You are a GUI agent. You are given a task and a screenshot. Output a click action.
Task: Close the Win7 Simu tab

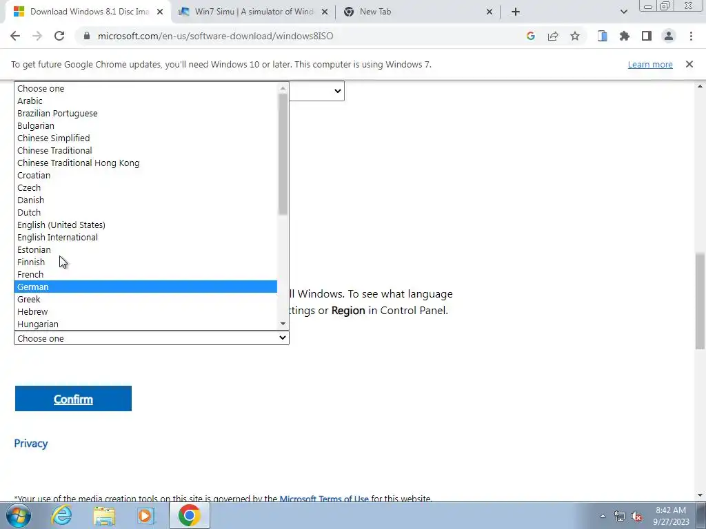coord(325,12)
